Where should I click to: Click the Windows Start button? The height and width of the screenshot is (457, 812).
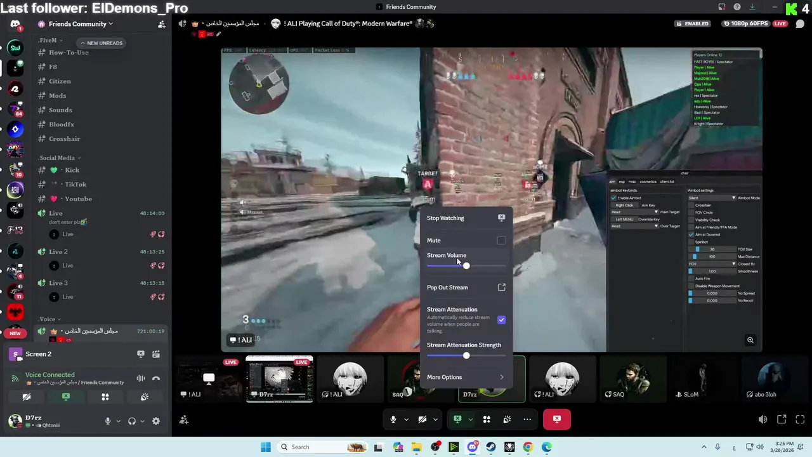tap(266, 447)
